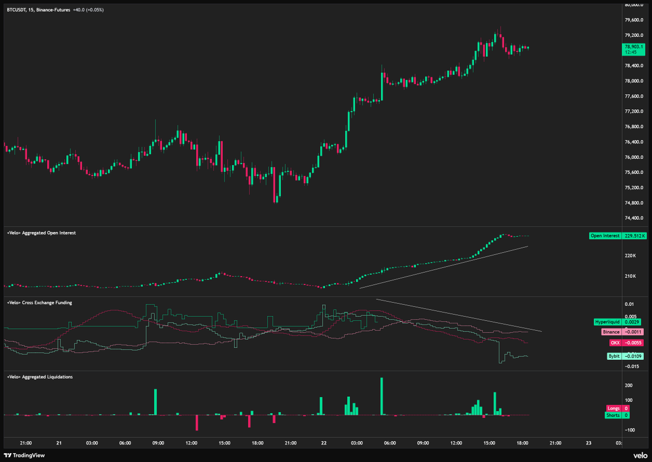The height and width of the screenshot is (462, 652).
Task: Click the Longs 0 liquidation label
Action: click(618, 408)
